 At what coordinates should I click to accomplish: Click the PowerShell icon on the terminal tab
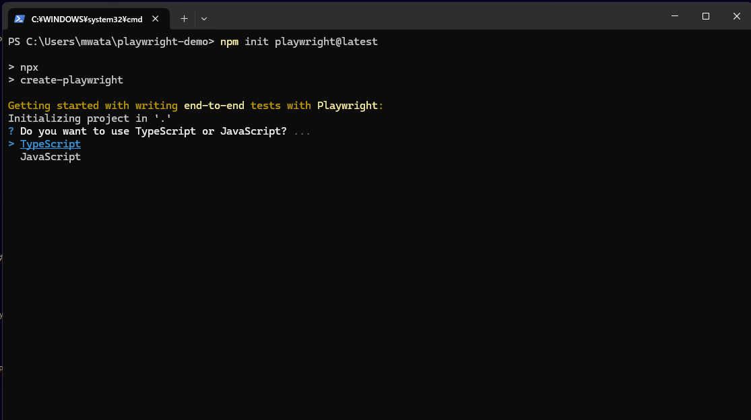pos(19,19)
